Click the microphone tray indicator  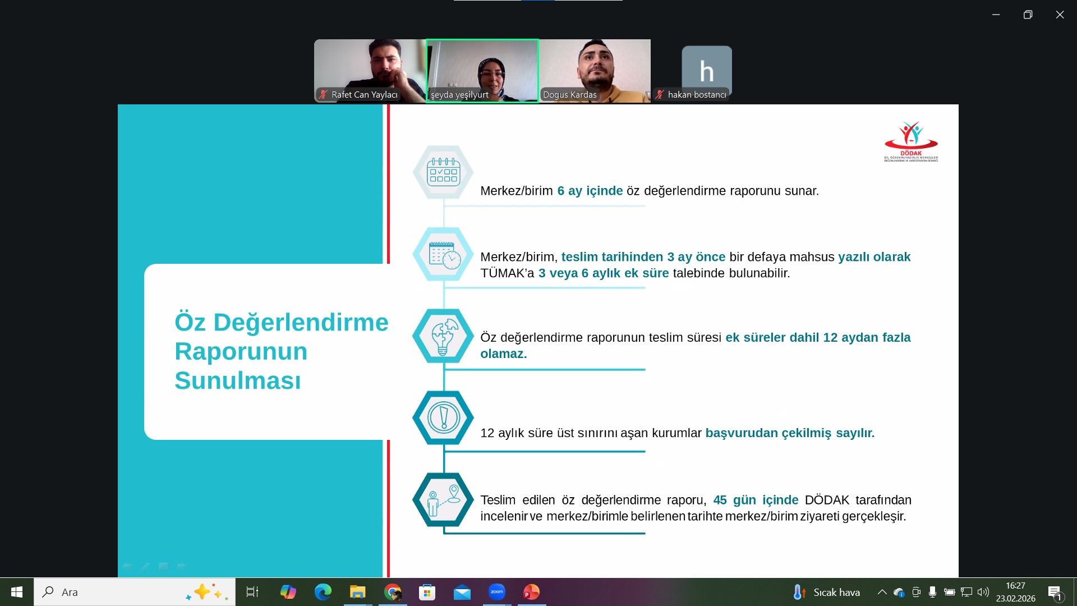932,592
